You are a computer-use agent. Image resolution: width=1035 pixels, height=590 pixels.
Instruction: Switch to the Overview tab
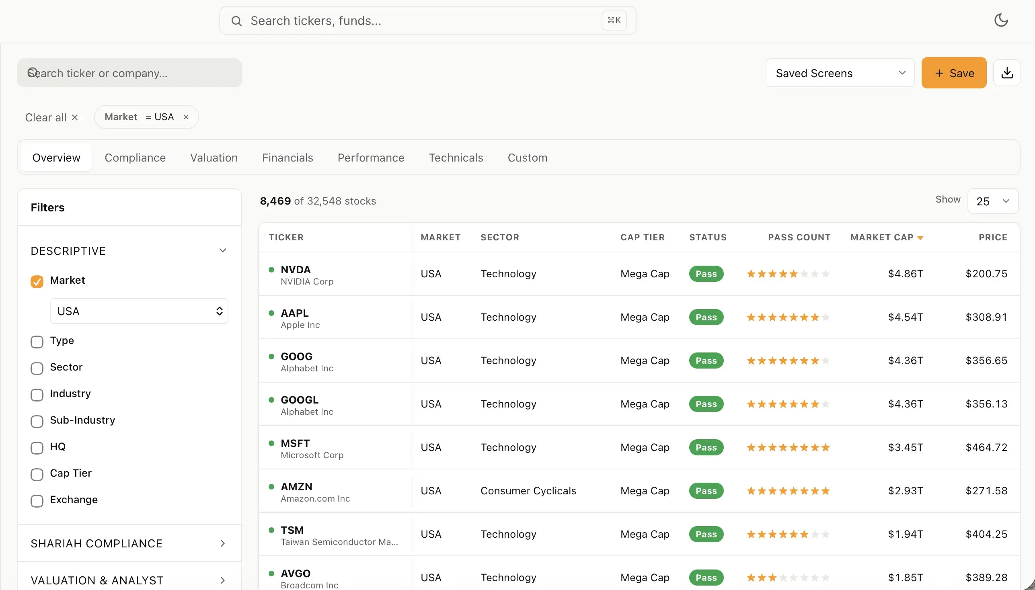56,158
